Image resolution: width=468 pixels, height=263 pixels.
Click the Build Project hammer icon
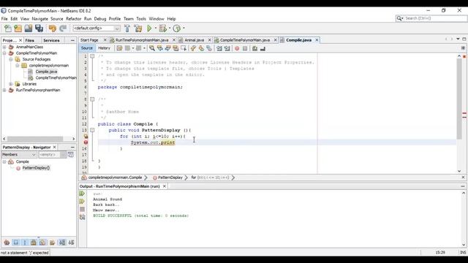click(127, 28)
